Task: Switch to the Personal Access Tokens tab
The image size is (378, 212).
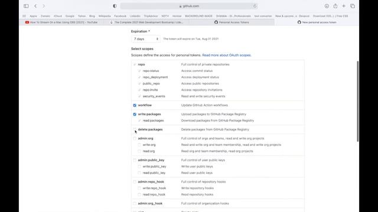Action: point(232,22)
